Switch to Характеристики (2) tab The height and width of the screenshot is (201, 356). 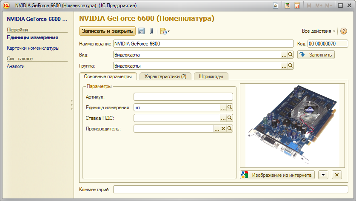[x=165, y=76]
